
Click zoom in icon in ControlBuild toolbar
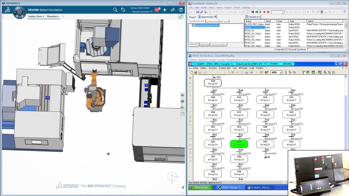pyautogui.click(x=287, y=12)
